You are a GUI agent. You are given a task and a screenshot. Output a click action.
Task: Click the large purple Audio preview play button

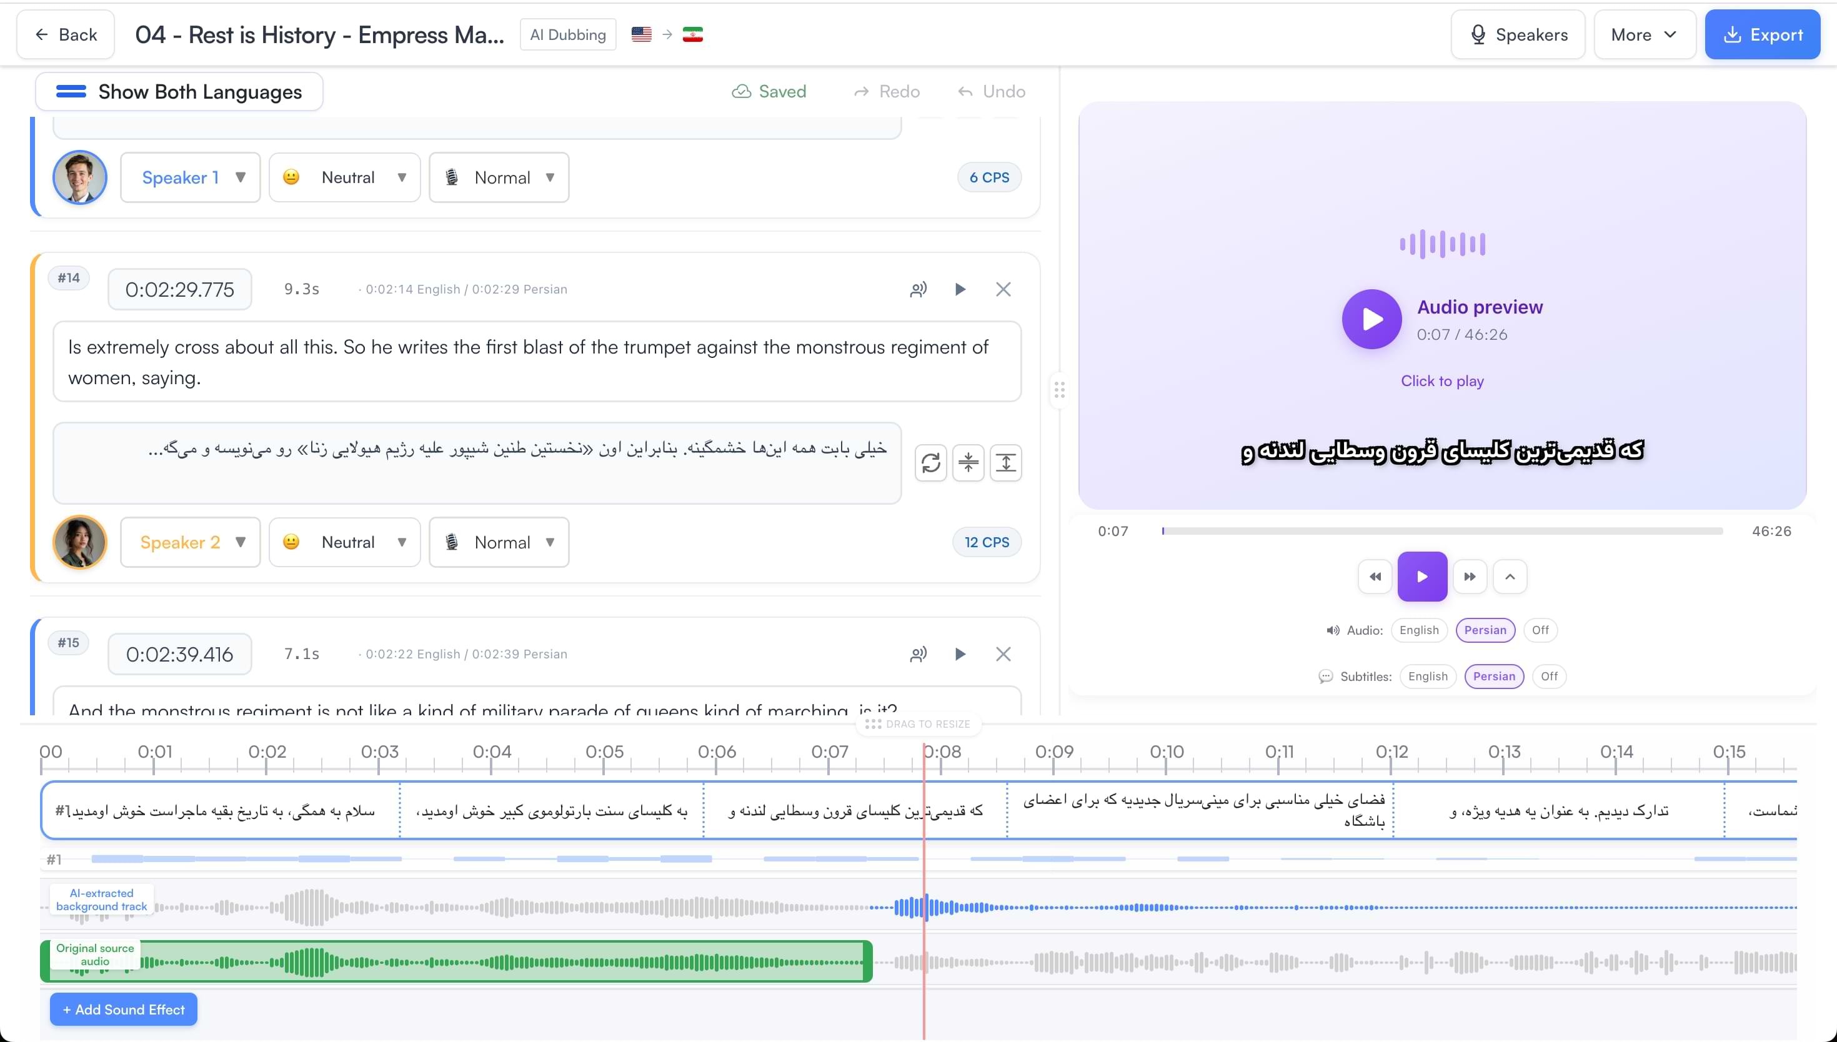1371,319
